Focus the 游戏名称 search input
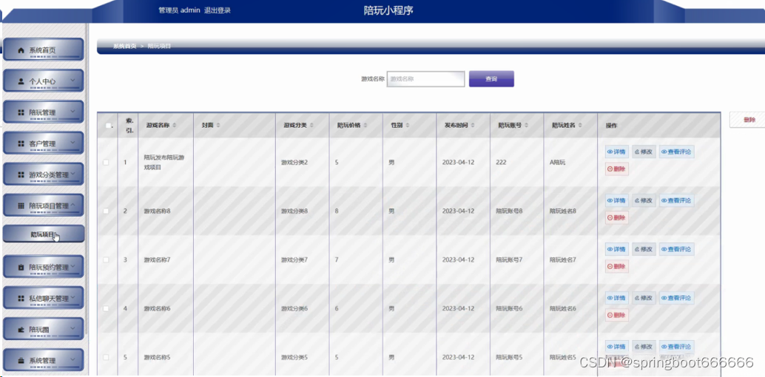765x377 pixels. 425,79
